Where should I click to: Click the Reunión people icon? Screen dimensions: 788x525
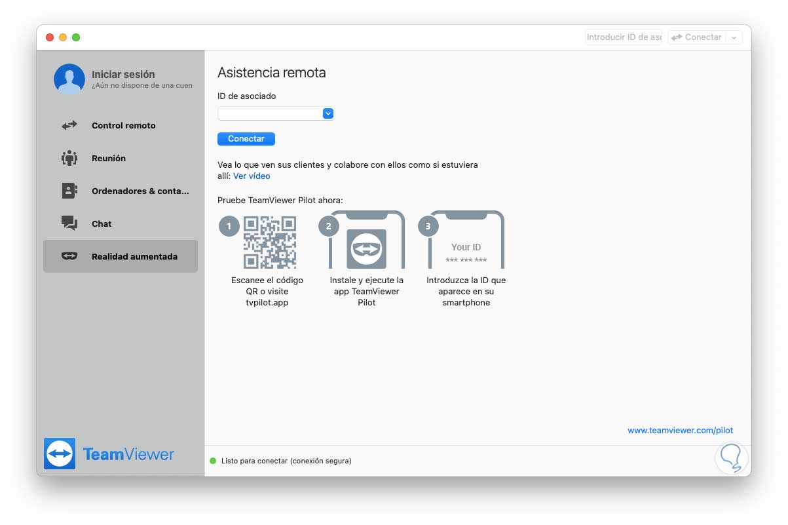click(x=69, y=158)
